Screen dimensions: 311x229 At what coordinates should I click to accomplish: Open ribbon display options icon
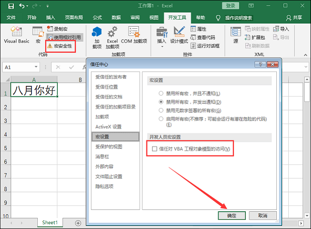(x=251, y=5)
